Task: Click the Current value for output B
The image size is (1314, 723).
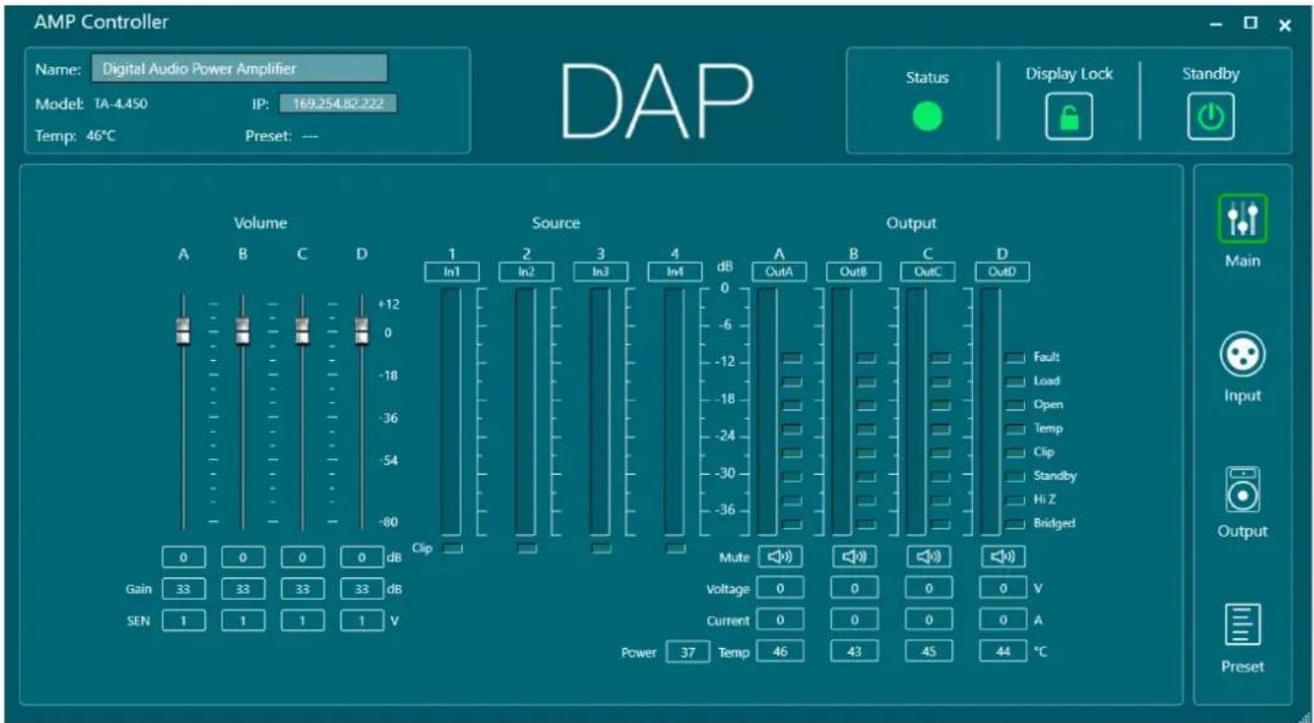Action: pos(854,620)
